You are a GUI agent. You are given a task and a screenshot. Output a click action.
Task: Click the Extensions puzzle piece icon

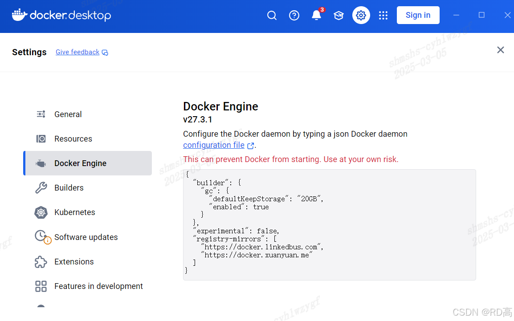pyautogui.click(x=41, y=262)
